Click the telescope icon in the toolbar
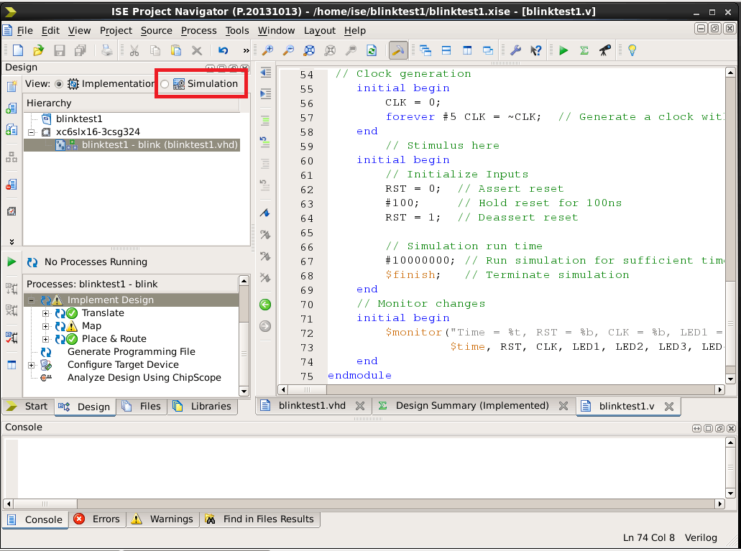Viewport: 741px width, 551px height. point(605,50)
